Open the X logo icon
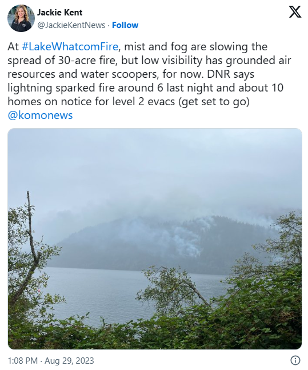This screenshot has height=370, width=308. [x=295, y=12]
